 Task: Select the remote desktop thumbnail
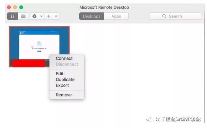click(39, 47)
